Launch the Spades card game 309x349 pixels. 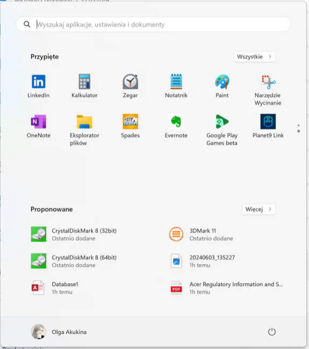pyautogui.click(x=131, y=126)
